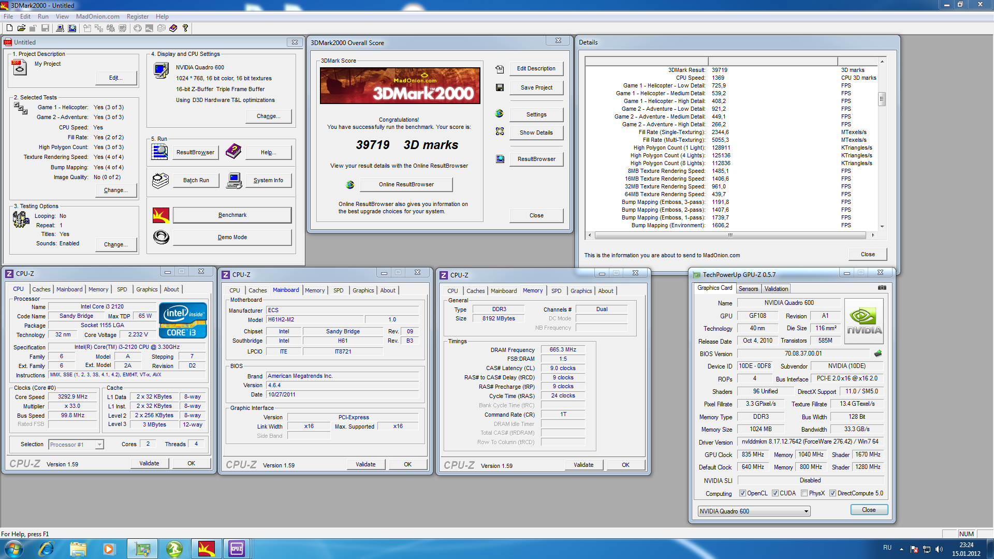Switch to the Graphics tab in the Memory CPU-Z window
This screenshot has height=559, width=994.
click(x=581, y=291)
